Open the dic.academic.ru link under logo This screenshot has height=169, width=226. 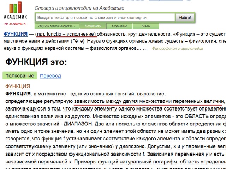(x=16, y=24)
